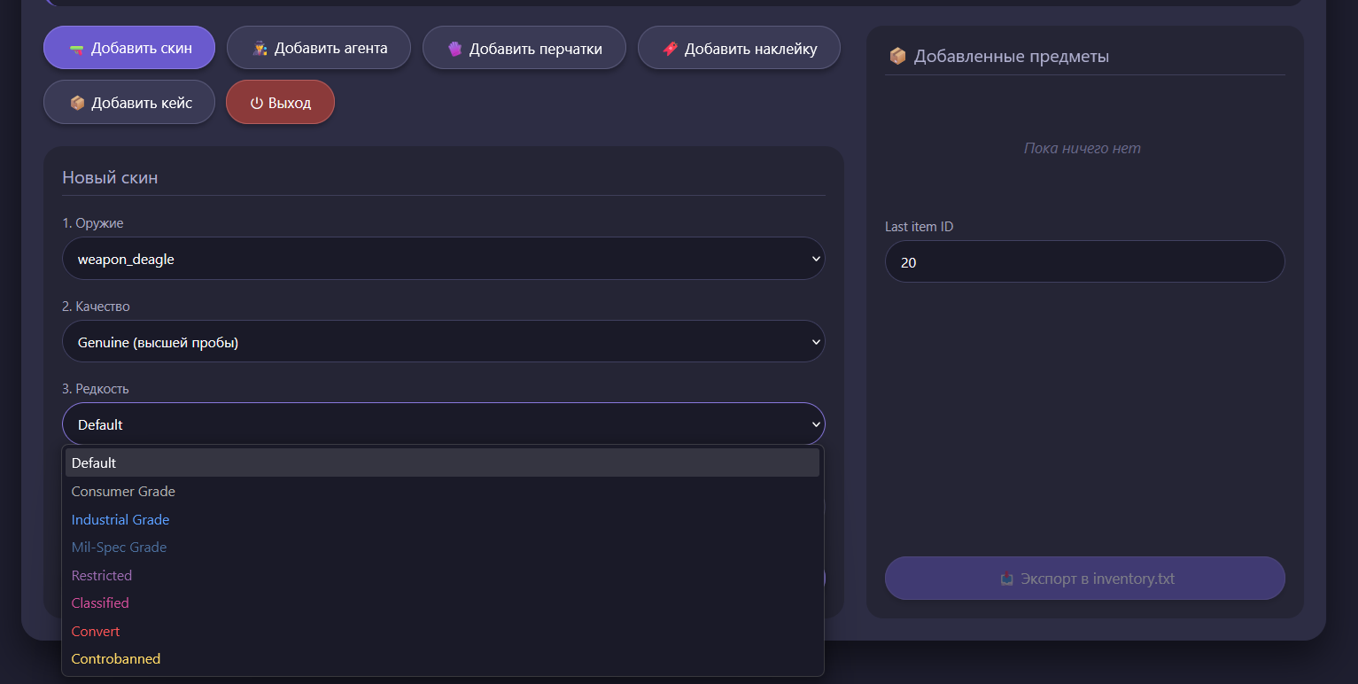Click the glove icon on Добавить перчатки
1358x684 pixels.
(454, 49)
